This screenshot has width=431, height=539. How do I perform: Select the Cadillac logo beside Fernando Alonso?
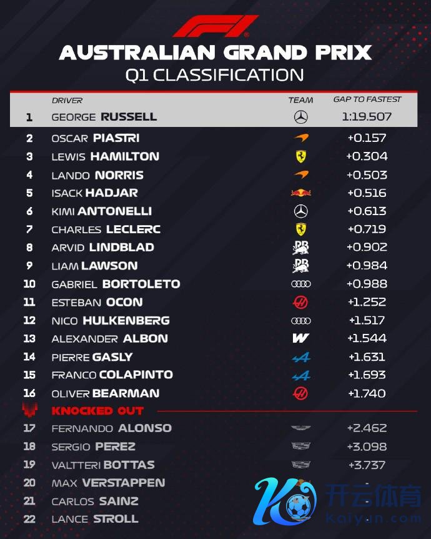[300, 428]
